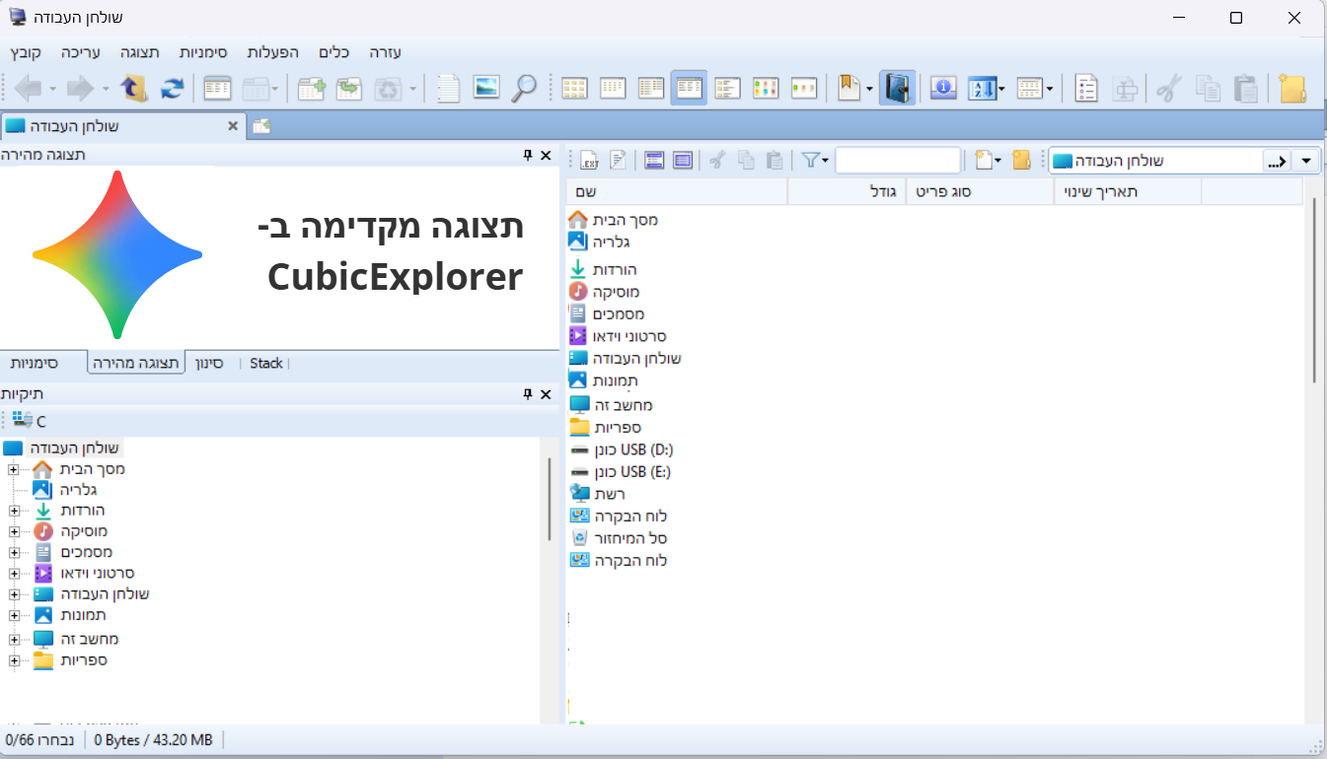Expand the מוסיקה tree node
Image resolution: width=1327 pixels, height=759 pixels.
tap(14, 531)
